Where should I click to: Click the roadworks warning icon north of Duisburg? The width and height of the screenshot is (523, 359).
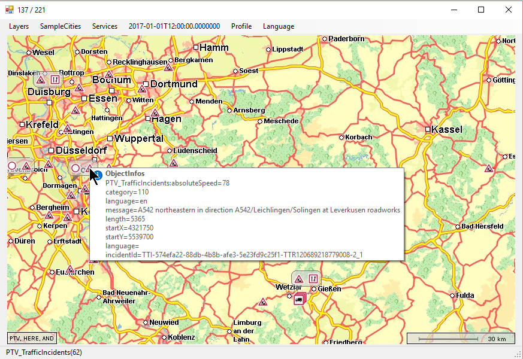[x=41, y=80]
